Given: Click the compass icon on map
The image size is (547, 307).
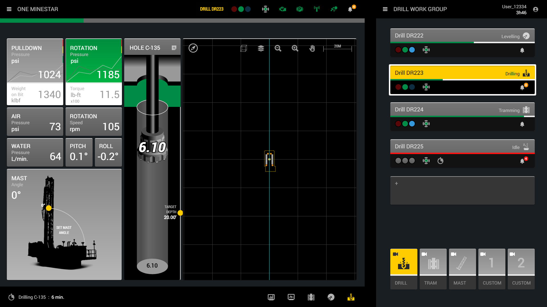Looking at the screenshot, I should click(x=193, y=48).
